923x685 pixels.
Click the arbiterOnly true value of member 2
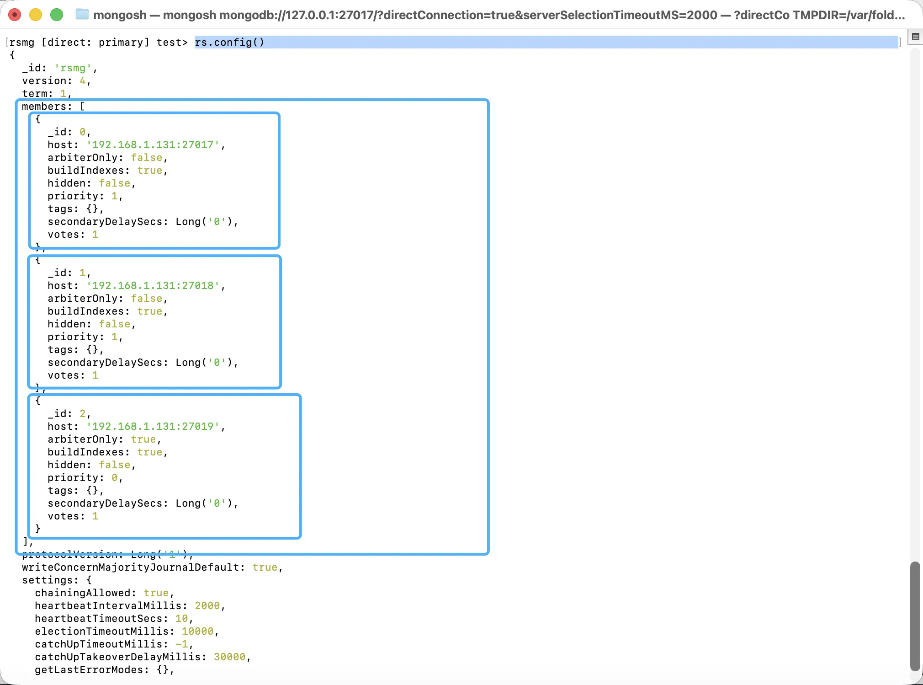(143, 439)
